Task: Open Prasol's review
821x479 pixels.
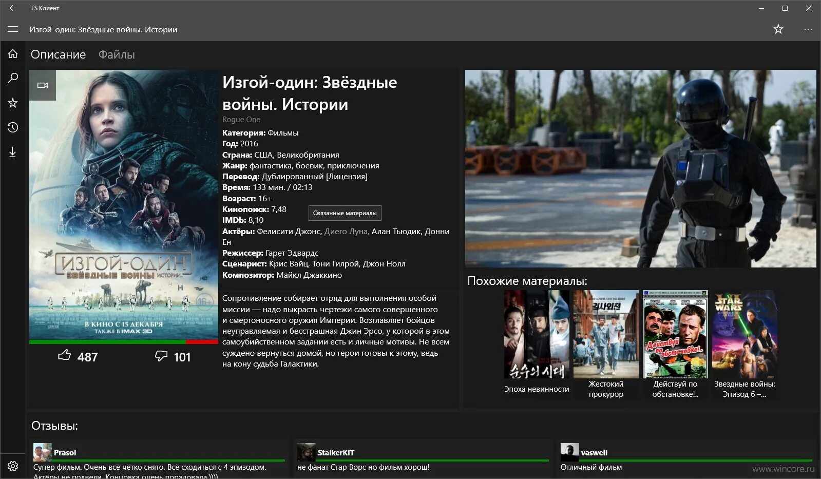Action: click(158, 459)
